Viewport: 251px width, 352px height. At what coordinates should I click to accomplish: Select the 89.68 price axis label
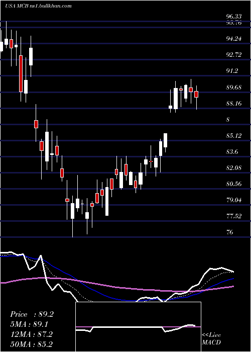tap(234, 87)
